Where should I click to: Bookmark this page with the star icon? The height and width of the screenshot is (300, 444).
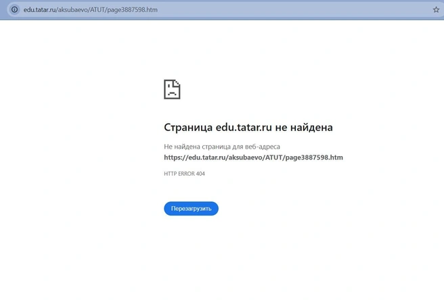pos(436,9)
